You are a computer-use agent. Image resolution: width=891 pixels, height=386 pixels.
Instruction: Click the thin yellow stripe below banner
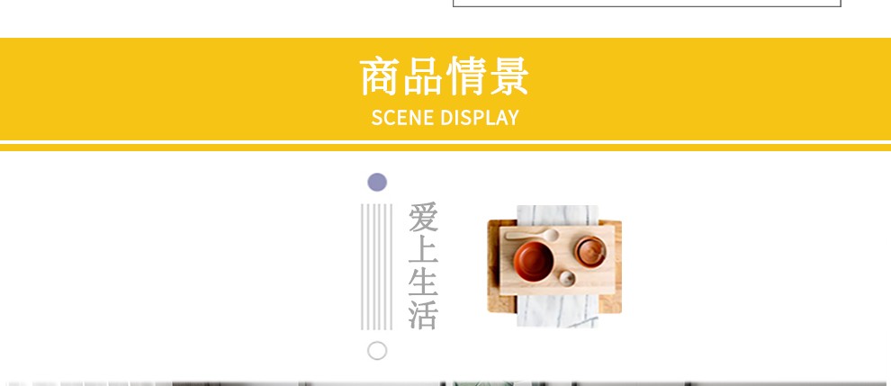point(445,148)
